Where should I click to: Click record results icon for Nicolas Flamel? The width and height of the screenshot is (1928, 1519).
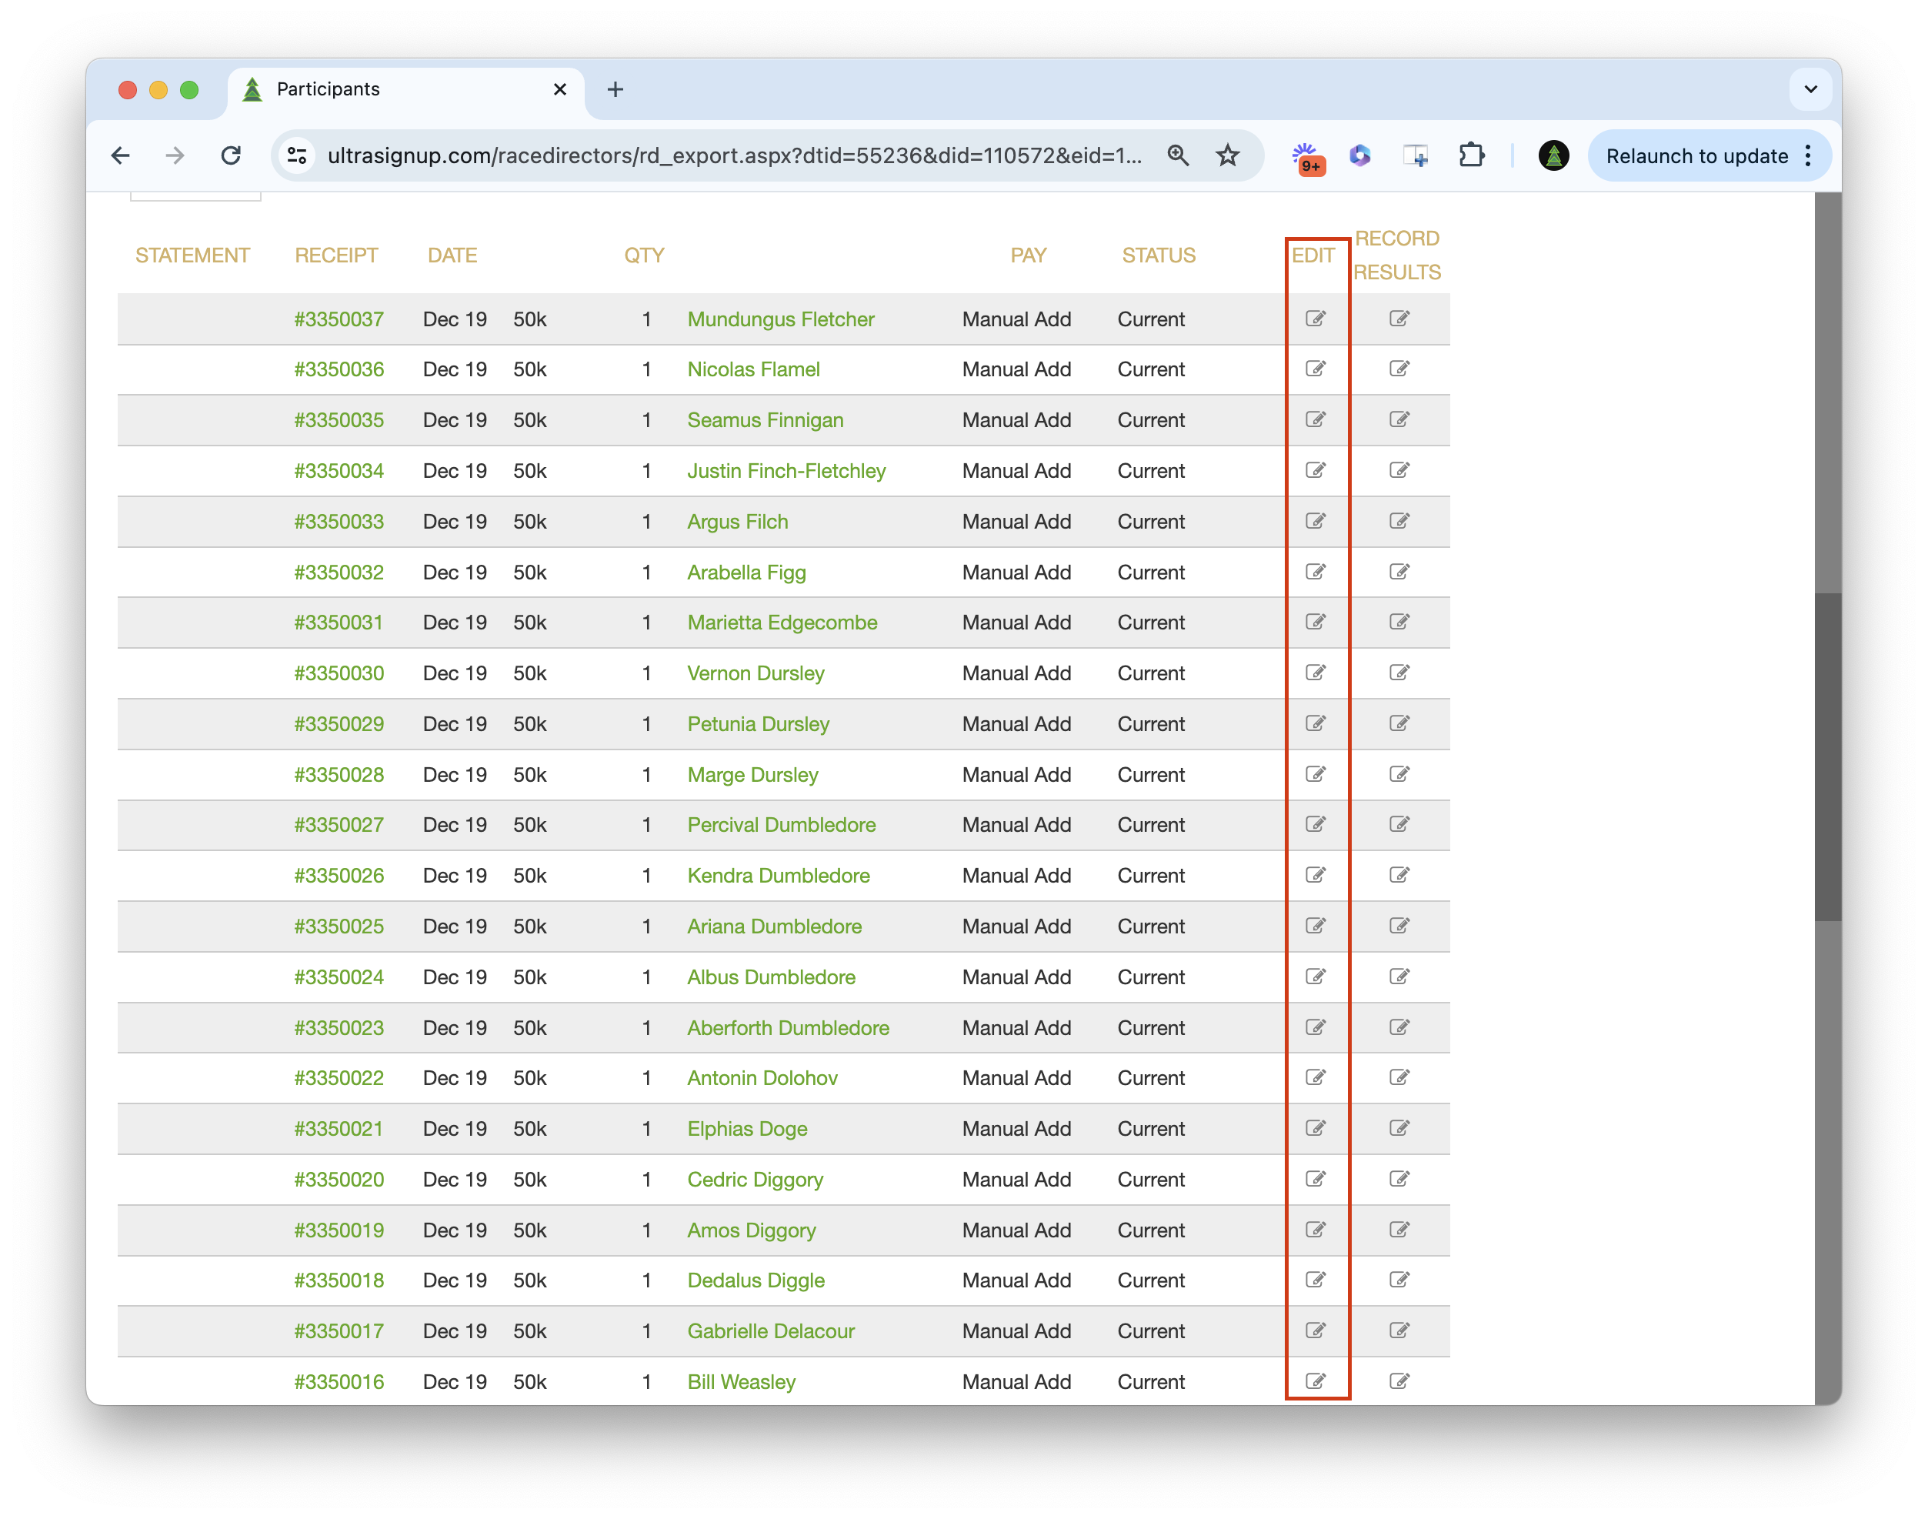click(x=1399, y=369)
